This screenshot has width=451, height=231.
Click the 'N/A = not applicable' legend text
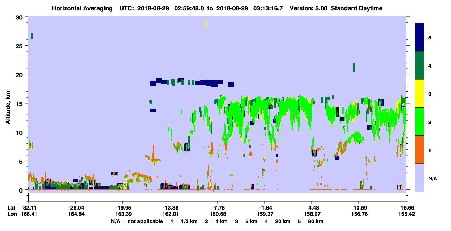137,221
